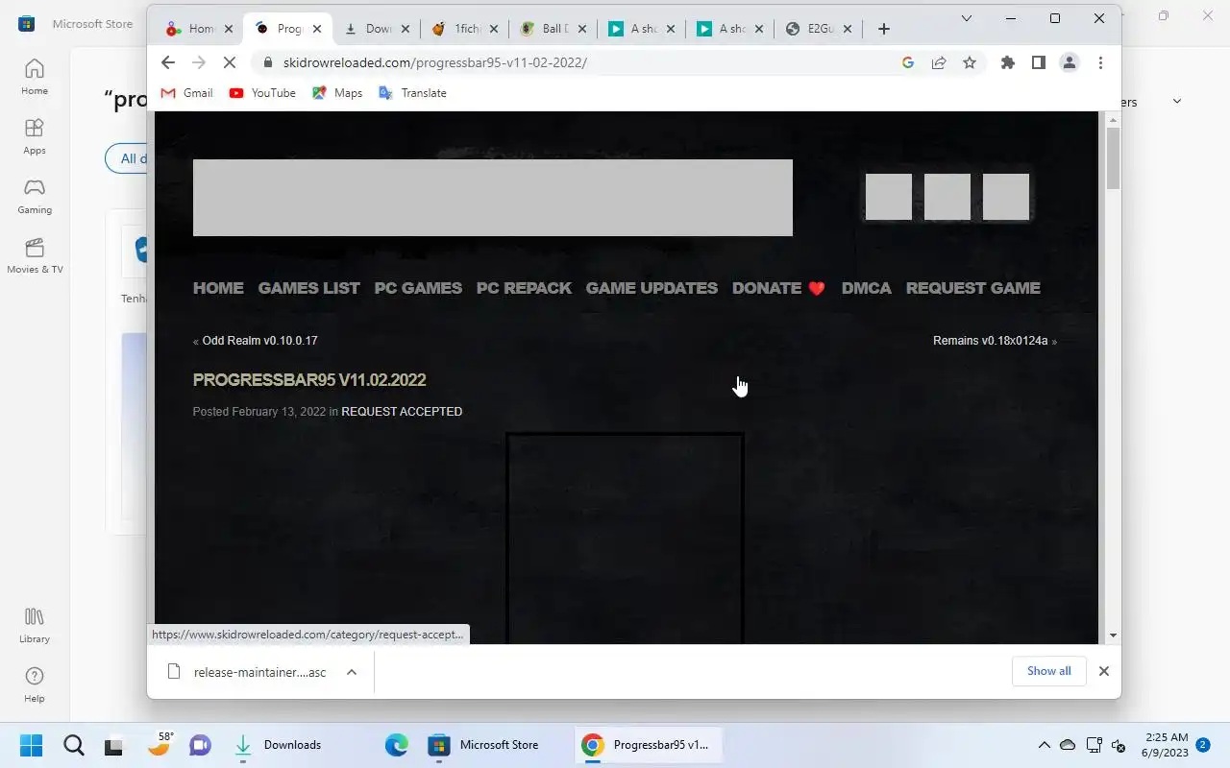
Task: Open Windows Start menu
Action: (x=31, y=745)
